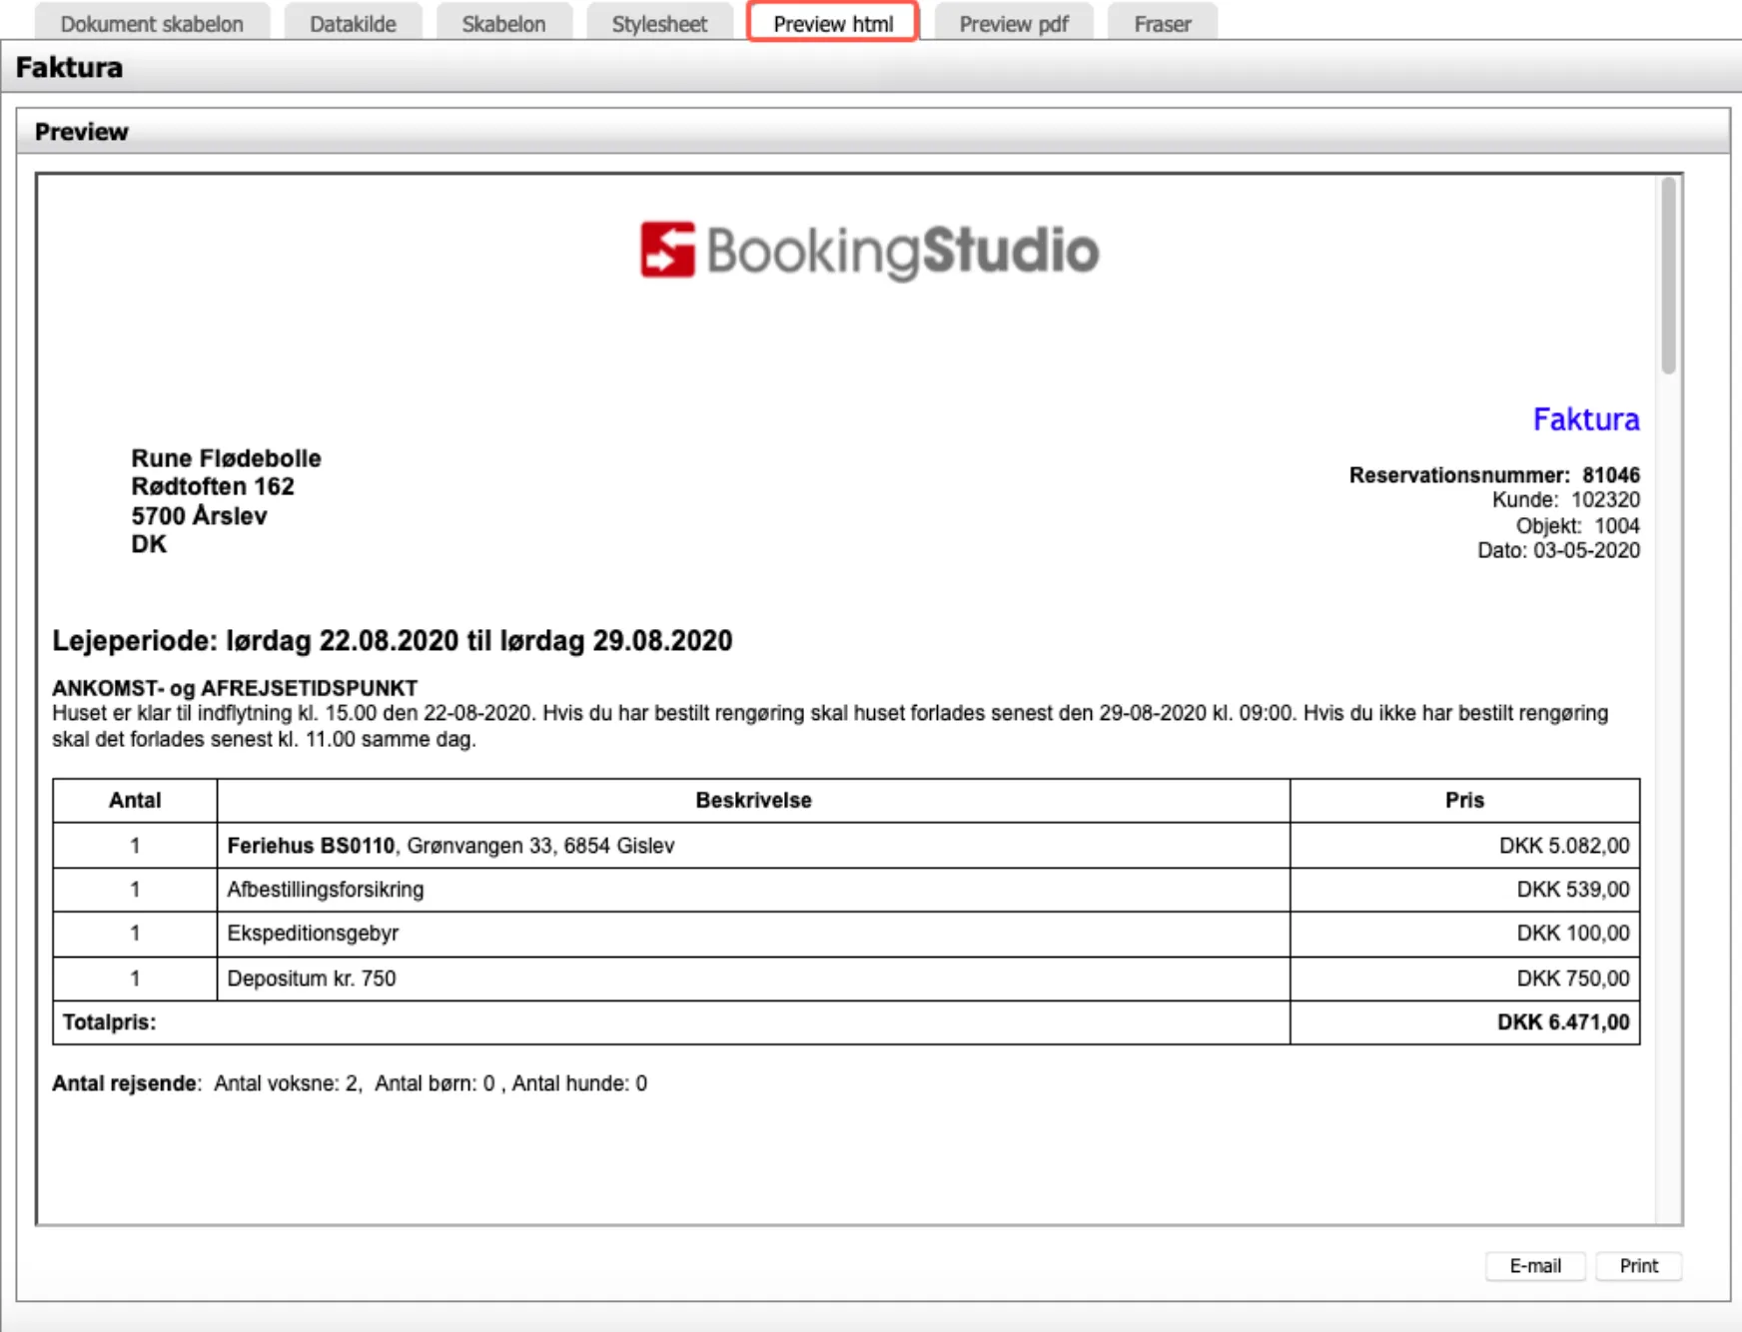Click the red BookingStudio logo icon
This screenshot has width=1742, height=1332.
tap(667, 250)
